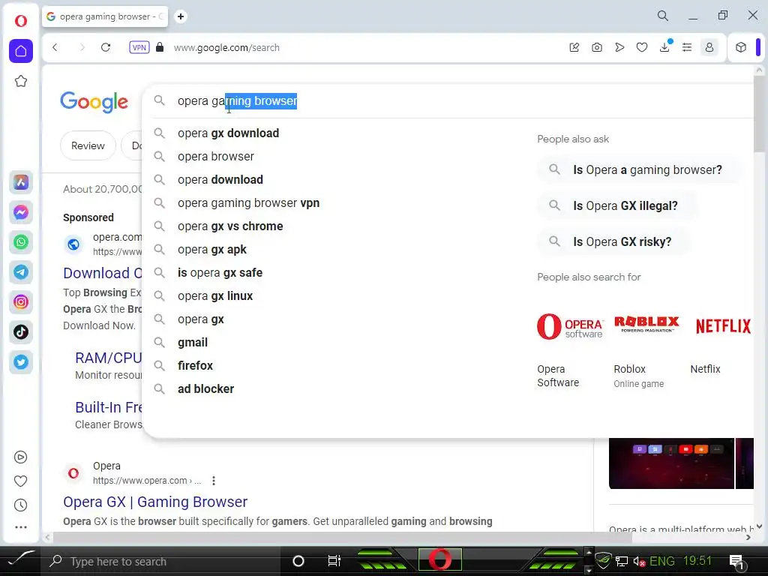This screenshot has width=768, height=576.
Task: Select Is Opera GX illegal? question
Action: (x=617, y=205)
